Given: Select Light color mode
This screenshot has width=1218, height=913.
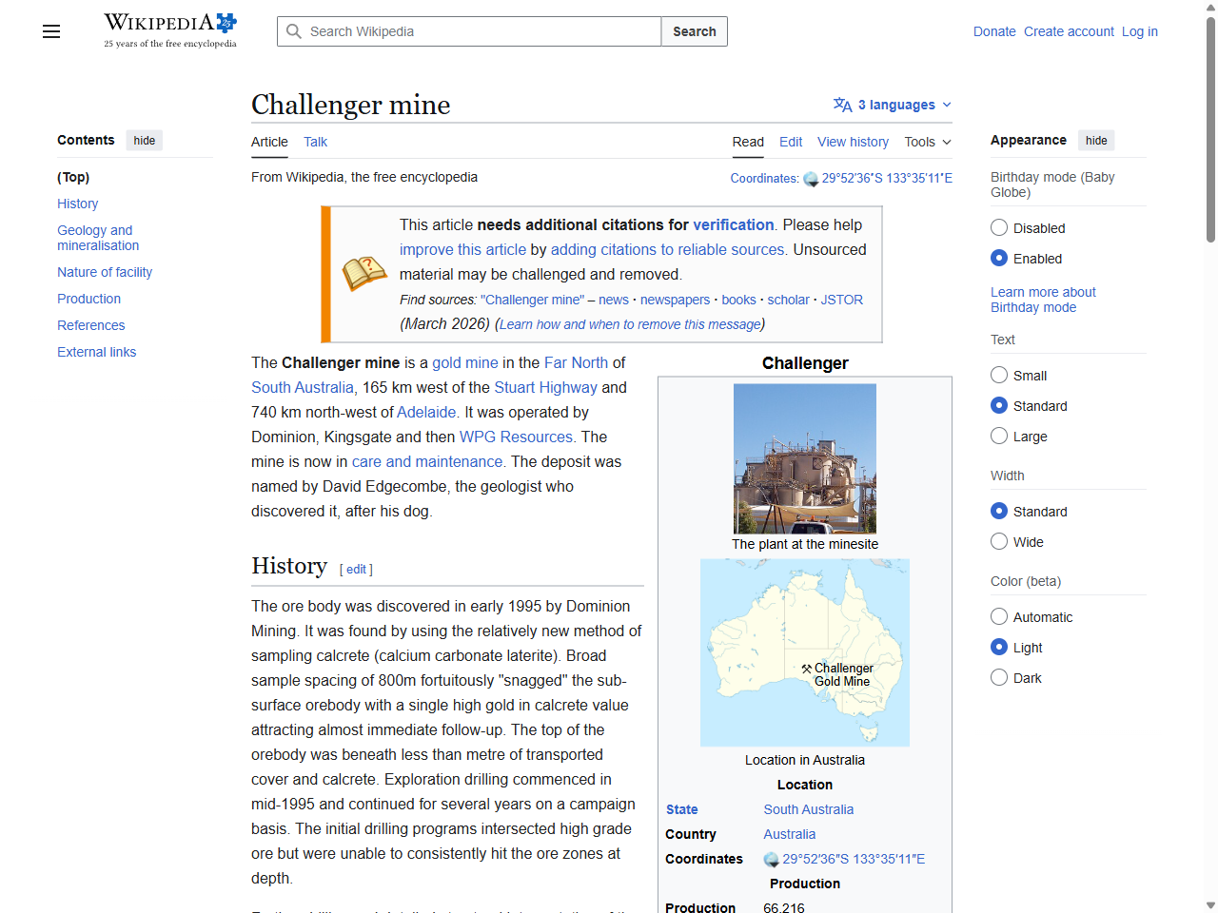Looking at the screenshot, I should click(x=999, y=647).
